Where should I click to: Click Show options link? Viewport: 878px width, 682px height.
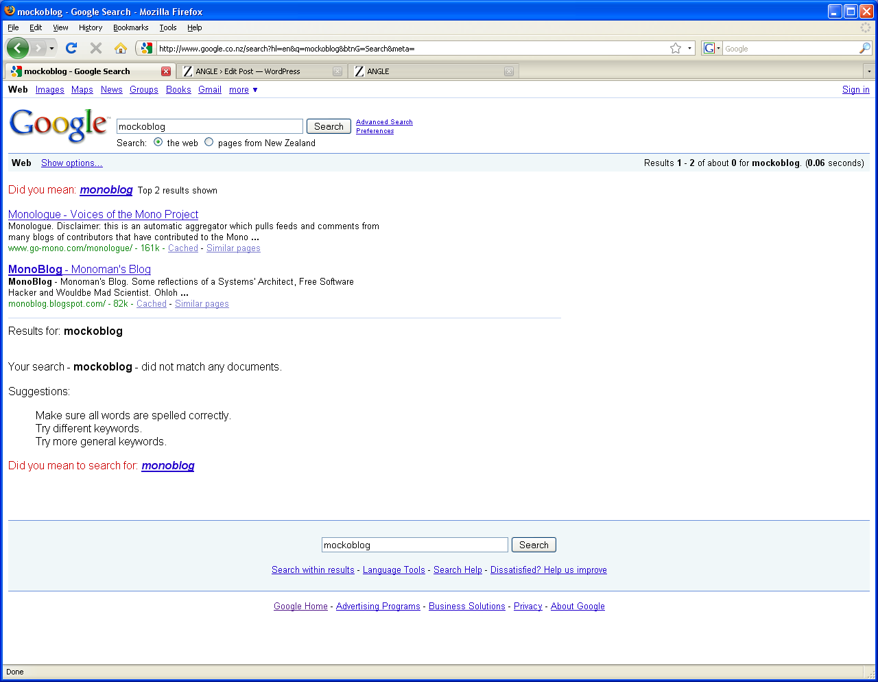(71, 163)
